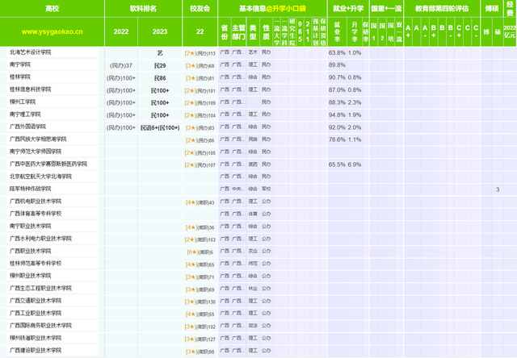
Task: Click the [6★] rating for 广西职业技术学院
Action: pyautogui.click(x=200, y=252)
